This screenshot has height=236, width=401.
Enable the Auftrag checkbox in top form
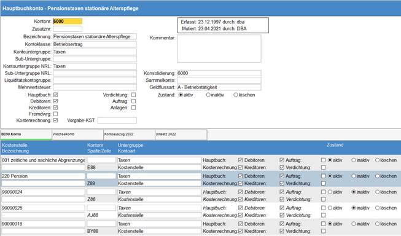click(133, 101)
